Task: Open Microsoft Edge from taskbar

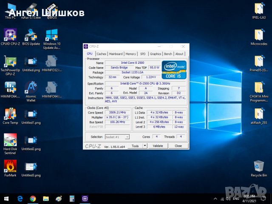Action: [x=20, y=198]
